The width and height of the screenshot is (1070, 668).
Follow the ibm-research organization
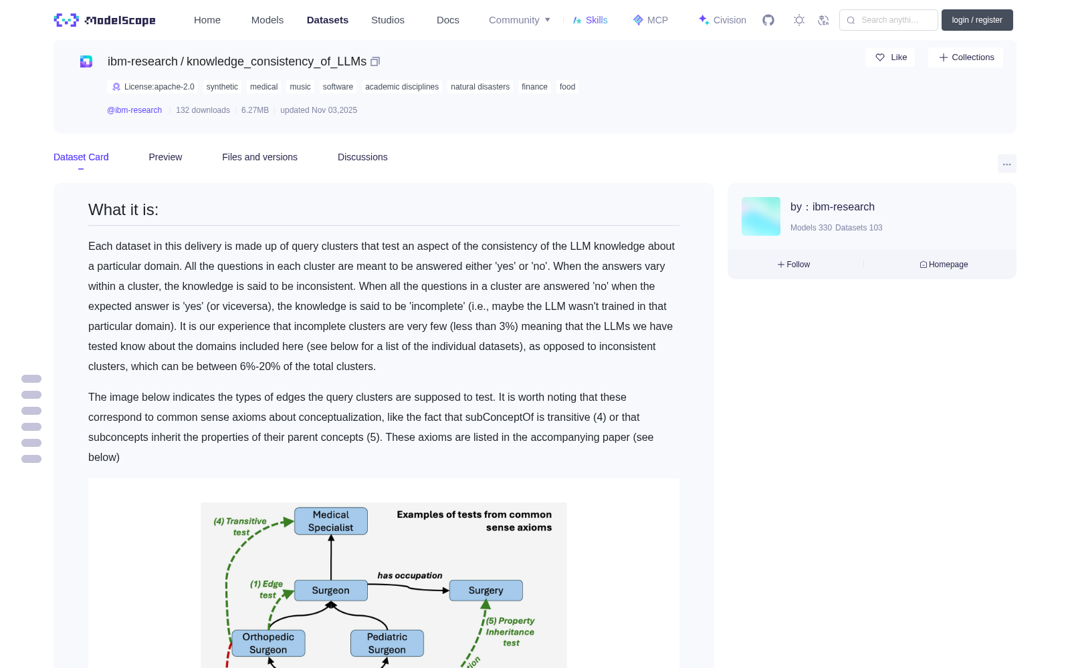794,265
